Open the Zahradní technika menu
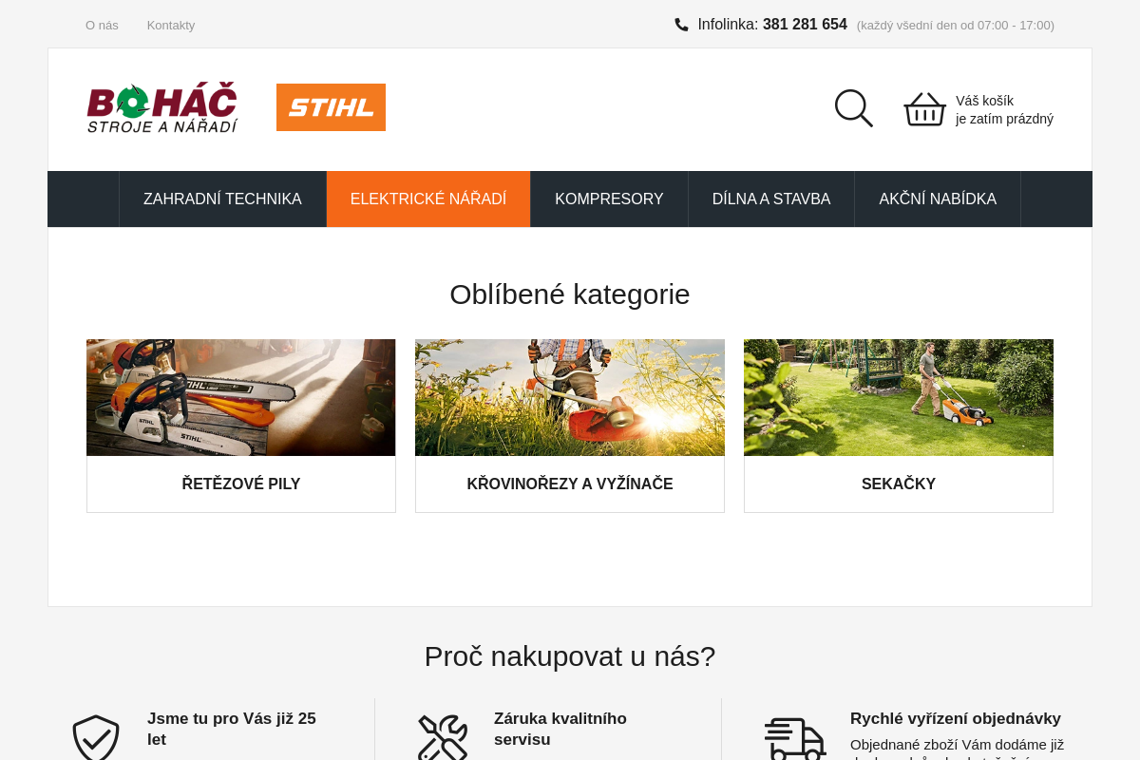The width and height of the screenshot is (1140, 760). tap(222, 199)
